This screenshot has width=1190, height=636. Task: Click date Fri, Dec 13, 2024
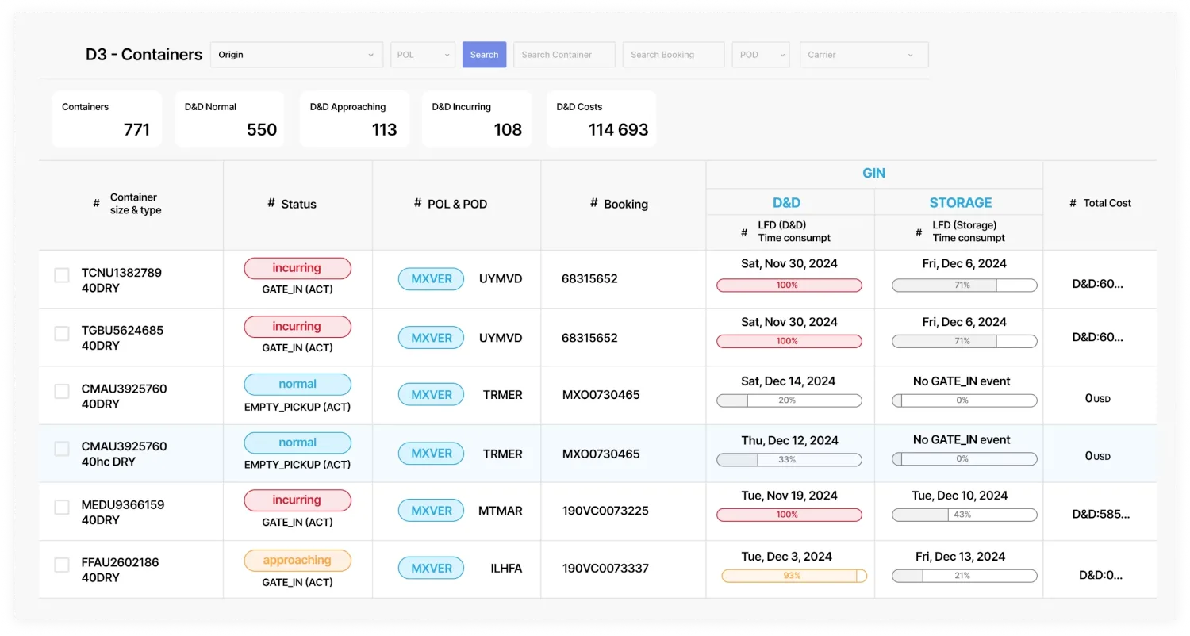961,557
